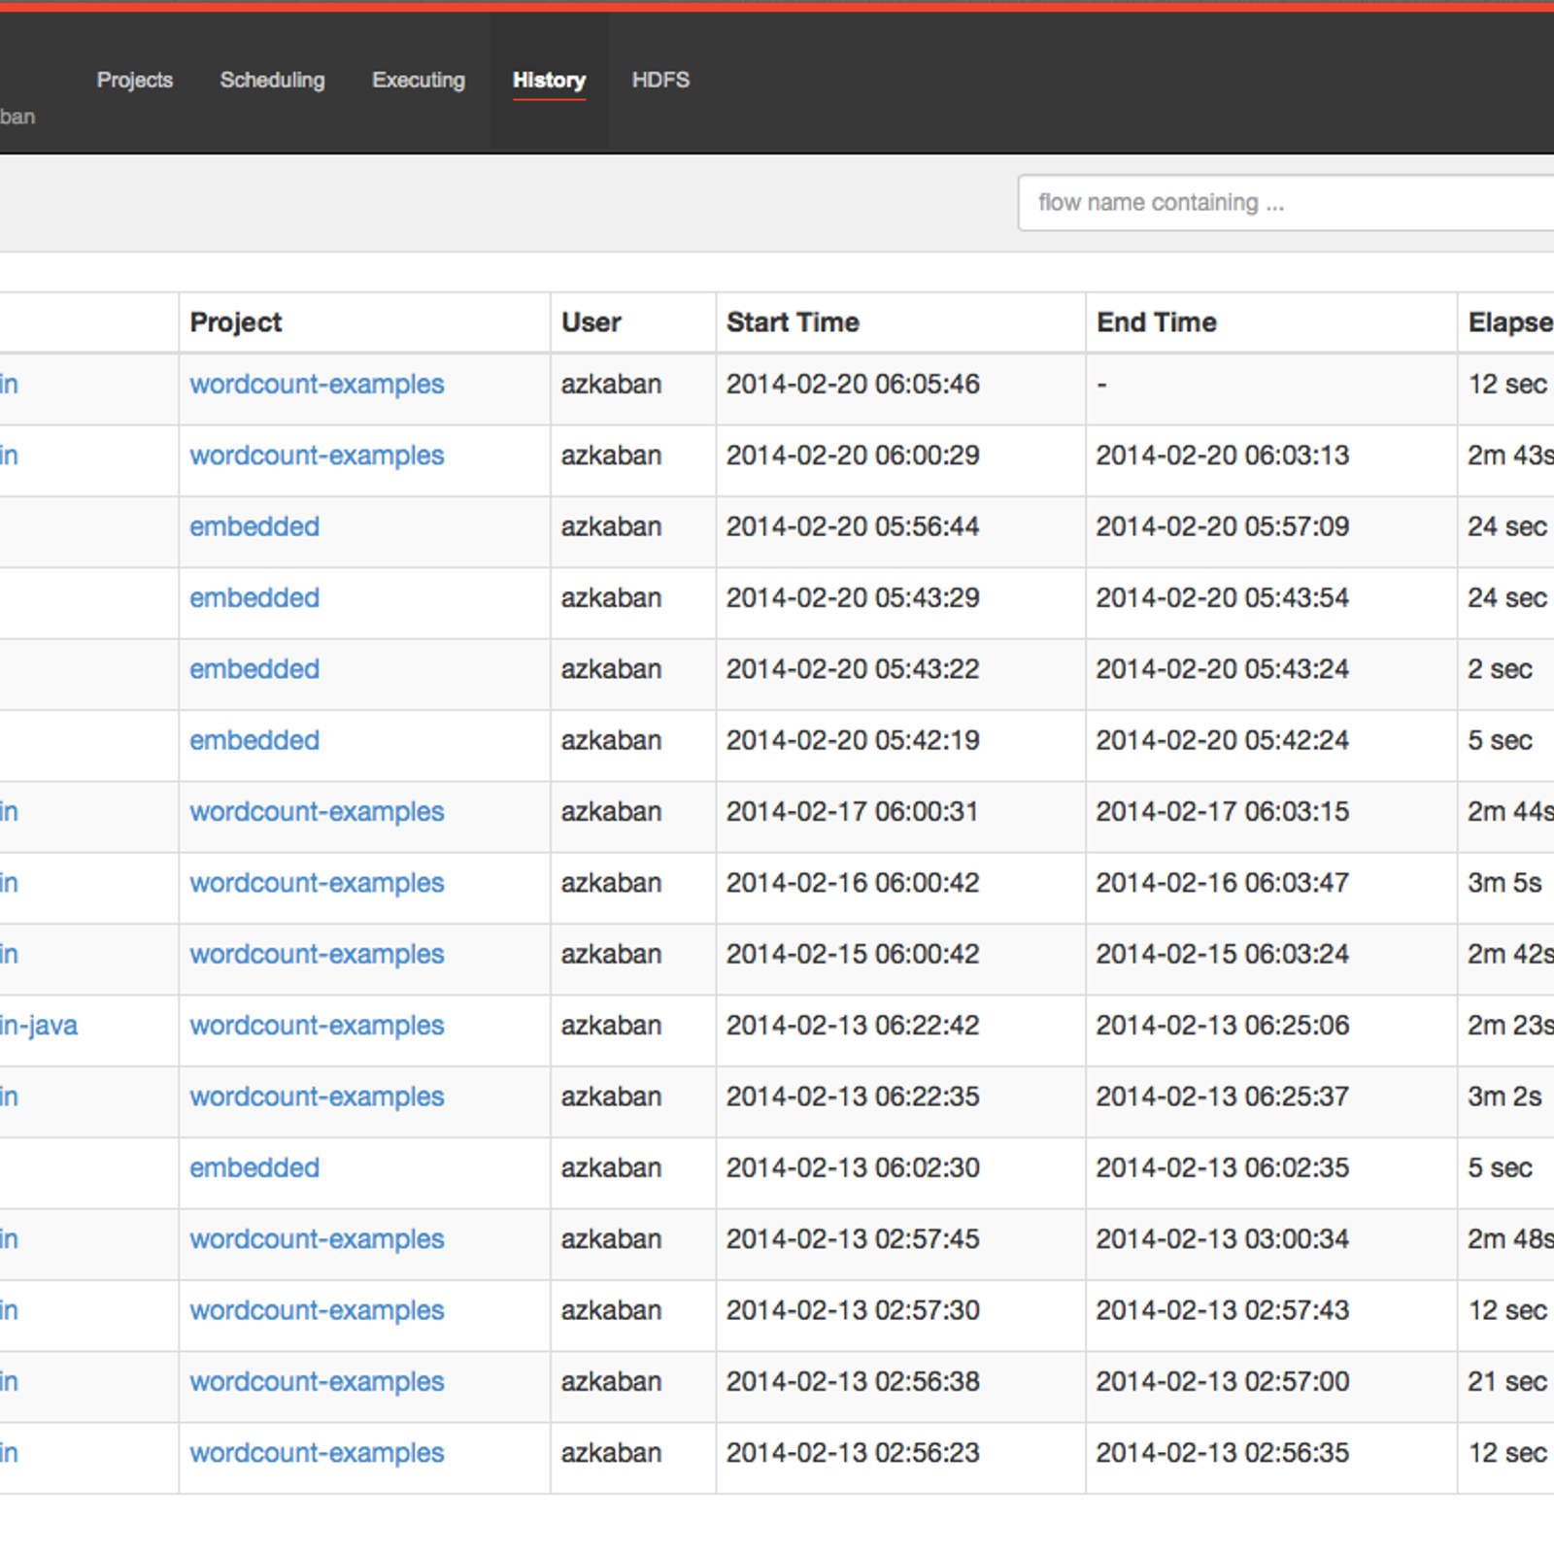Viewport: 1554px width, 1554px height.
Task: Click the Start Time column header
Action: (x=793, y=322)
